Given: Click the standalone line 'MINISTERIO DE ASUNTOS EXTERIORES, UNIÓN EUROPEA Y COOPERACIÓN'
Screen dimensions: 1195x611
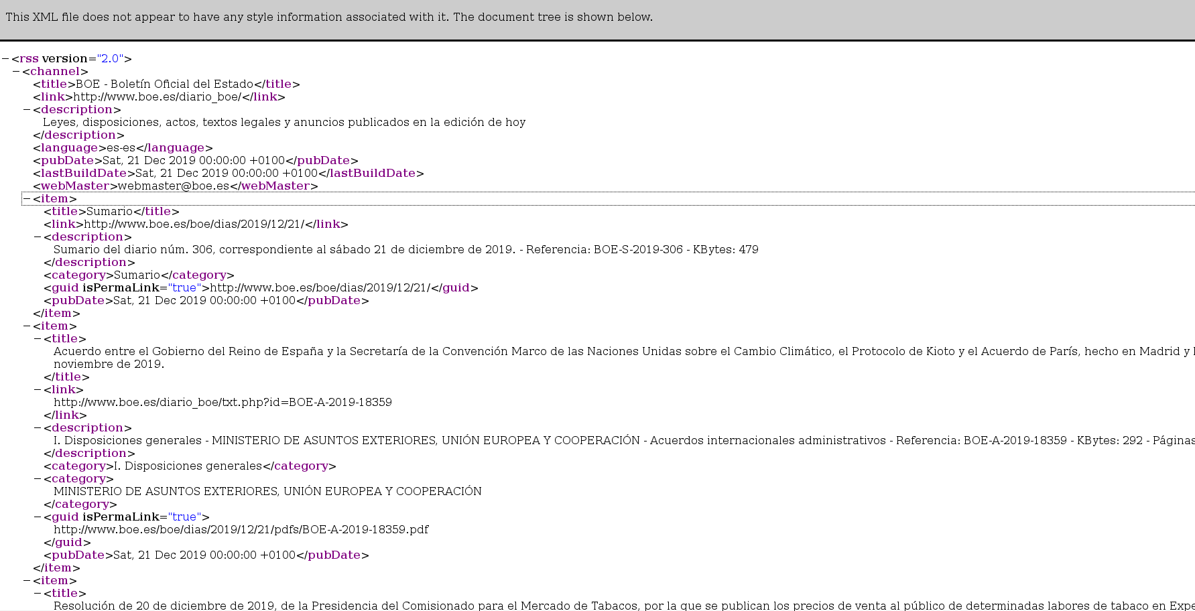Looking at the screenshot, I should coord(267,492).
